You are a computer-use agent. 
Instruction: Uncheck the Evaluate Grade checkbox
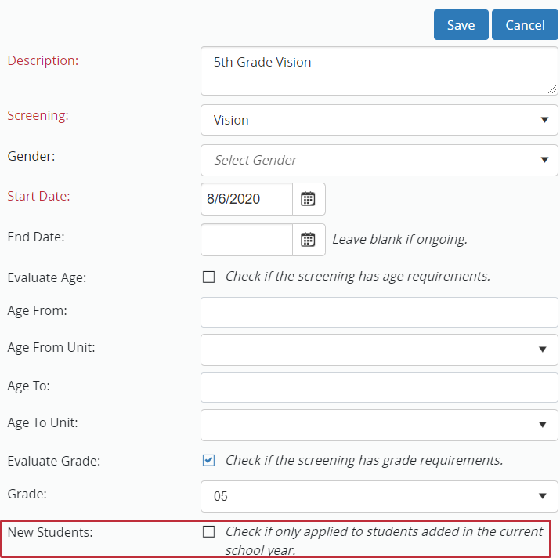[x=208, y=460]
